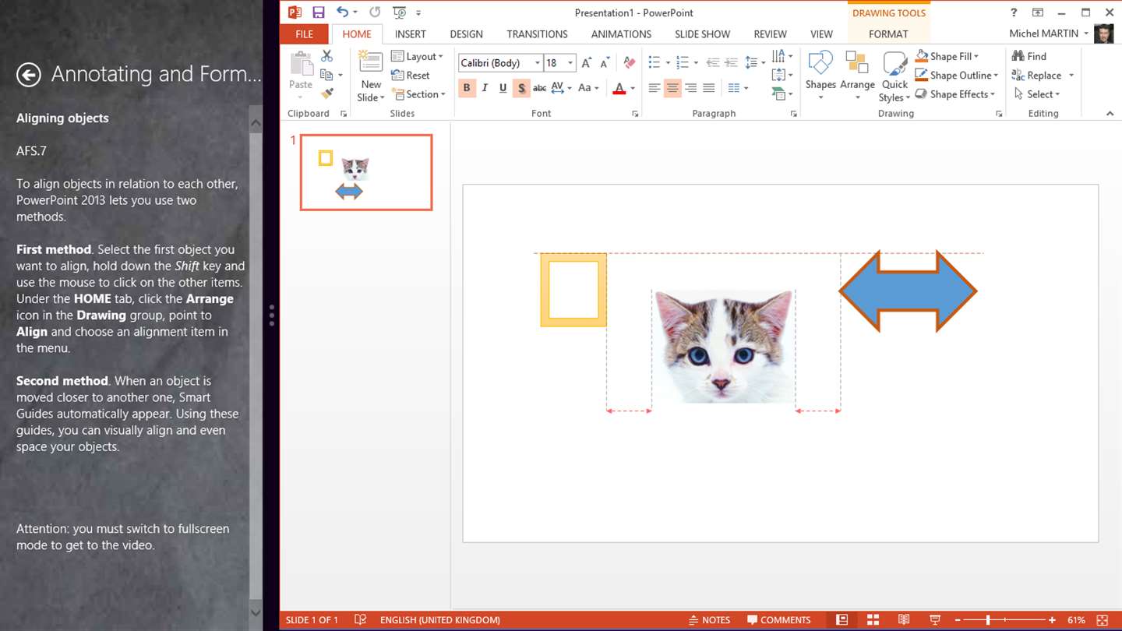Expand the Layout dropdown
Image resolution: width=1122 pixels, height=631 pixels.
click(417, 56)
